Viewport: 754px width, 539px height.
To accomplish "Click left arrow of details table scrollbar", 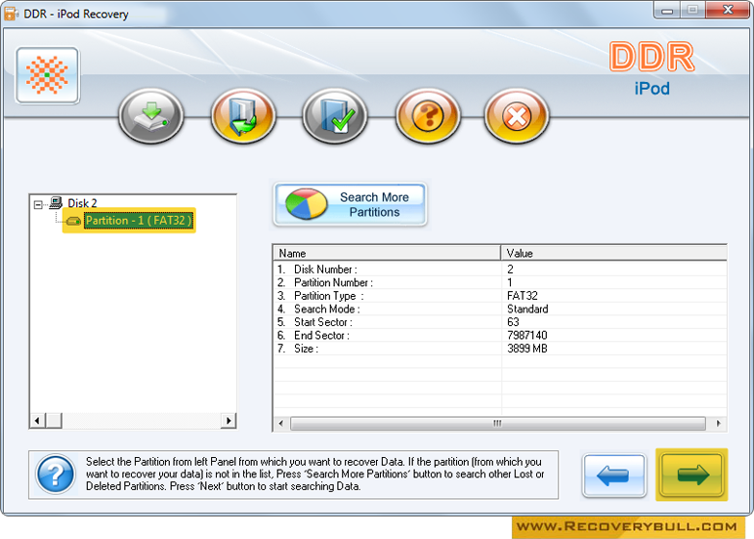I will tap(281, 424).
